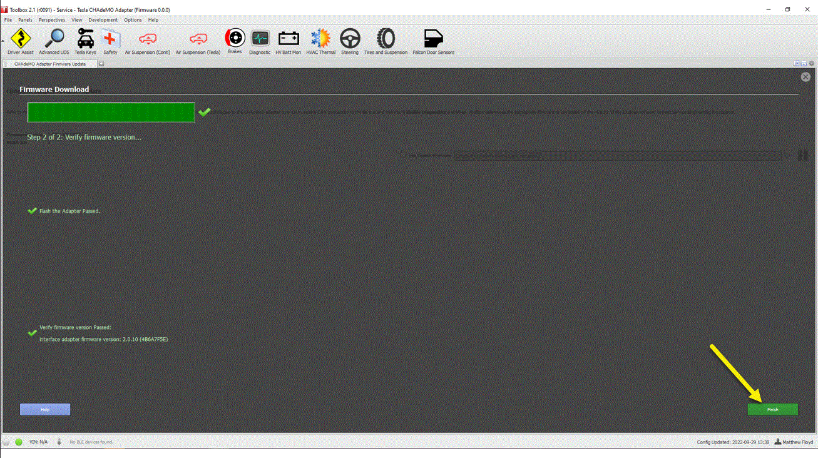Select the CHAdeMO Adapter Firmware Update tab
This screenshot has height=458, width=818.
coord(50,64)
